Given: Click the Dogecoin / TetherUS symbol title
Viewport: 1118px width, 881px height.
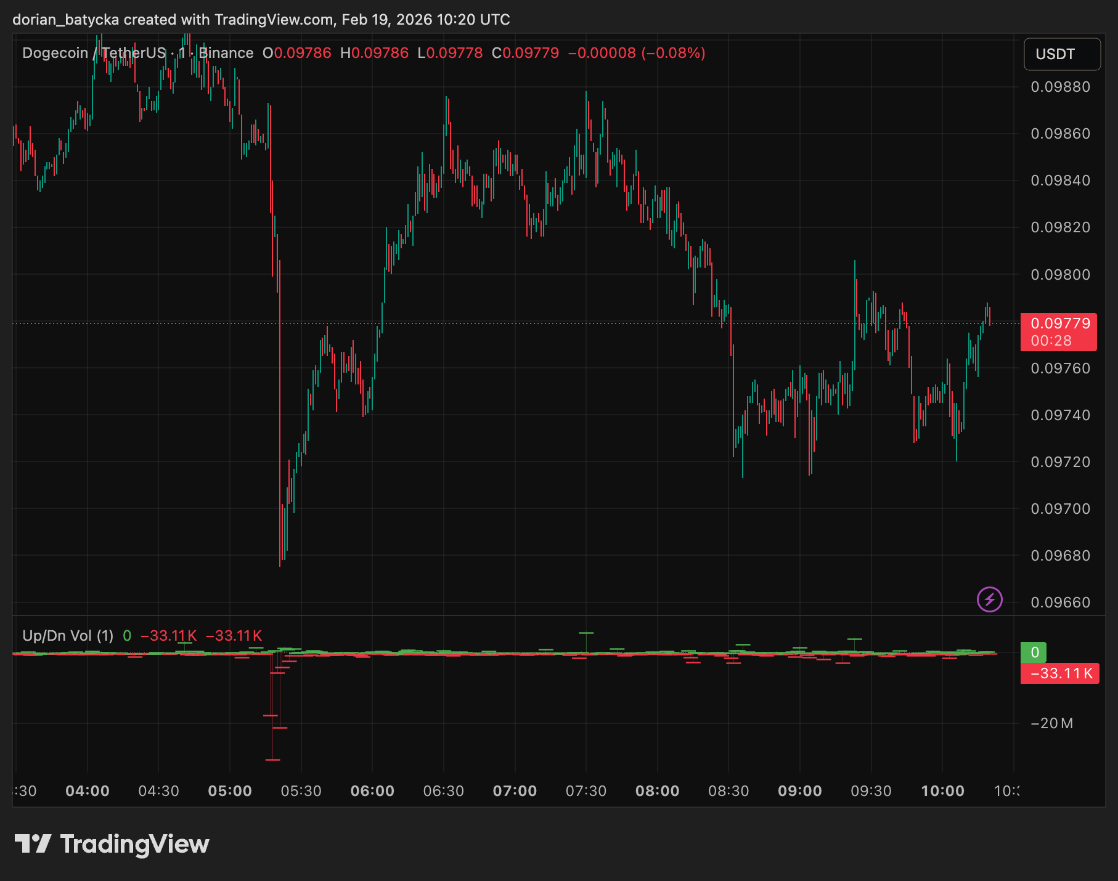Looking at the screenshot, I should 94,53.
